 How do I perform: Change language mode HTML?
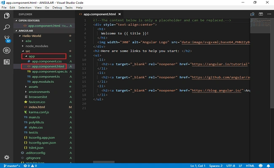250,166
